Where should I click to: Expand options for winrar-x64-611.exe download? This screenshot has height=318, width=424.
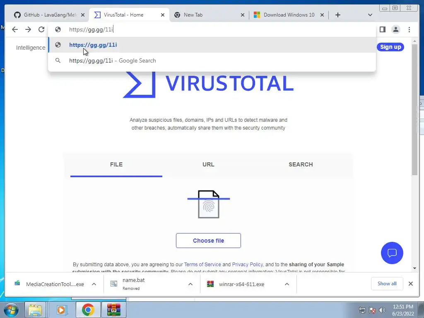[x=287, y=284]
